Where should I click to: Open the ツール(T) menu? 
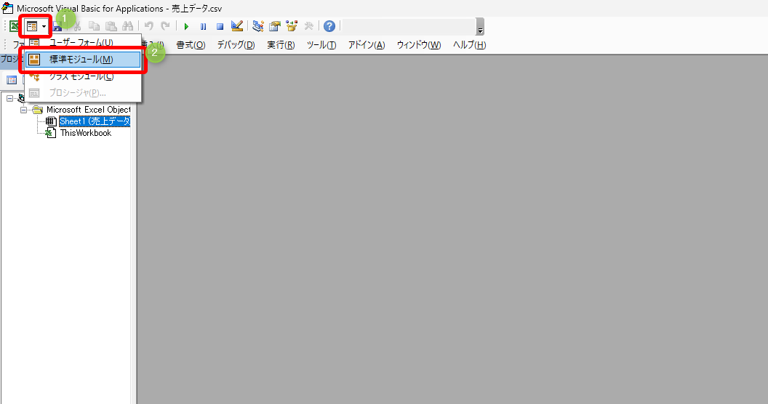coord(321,45)
